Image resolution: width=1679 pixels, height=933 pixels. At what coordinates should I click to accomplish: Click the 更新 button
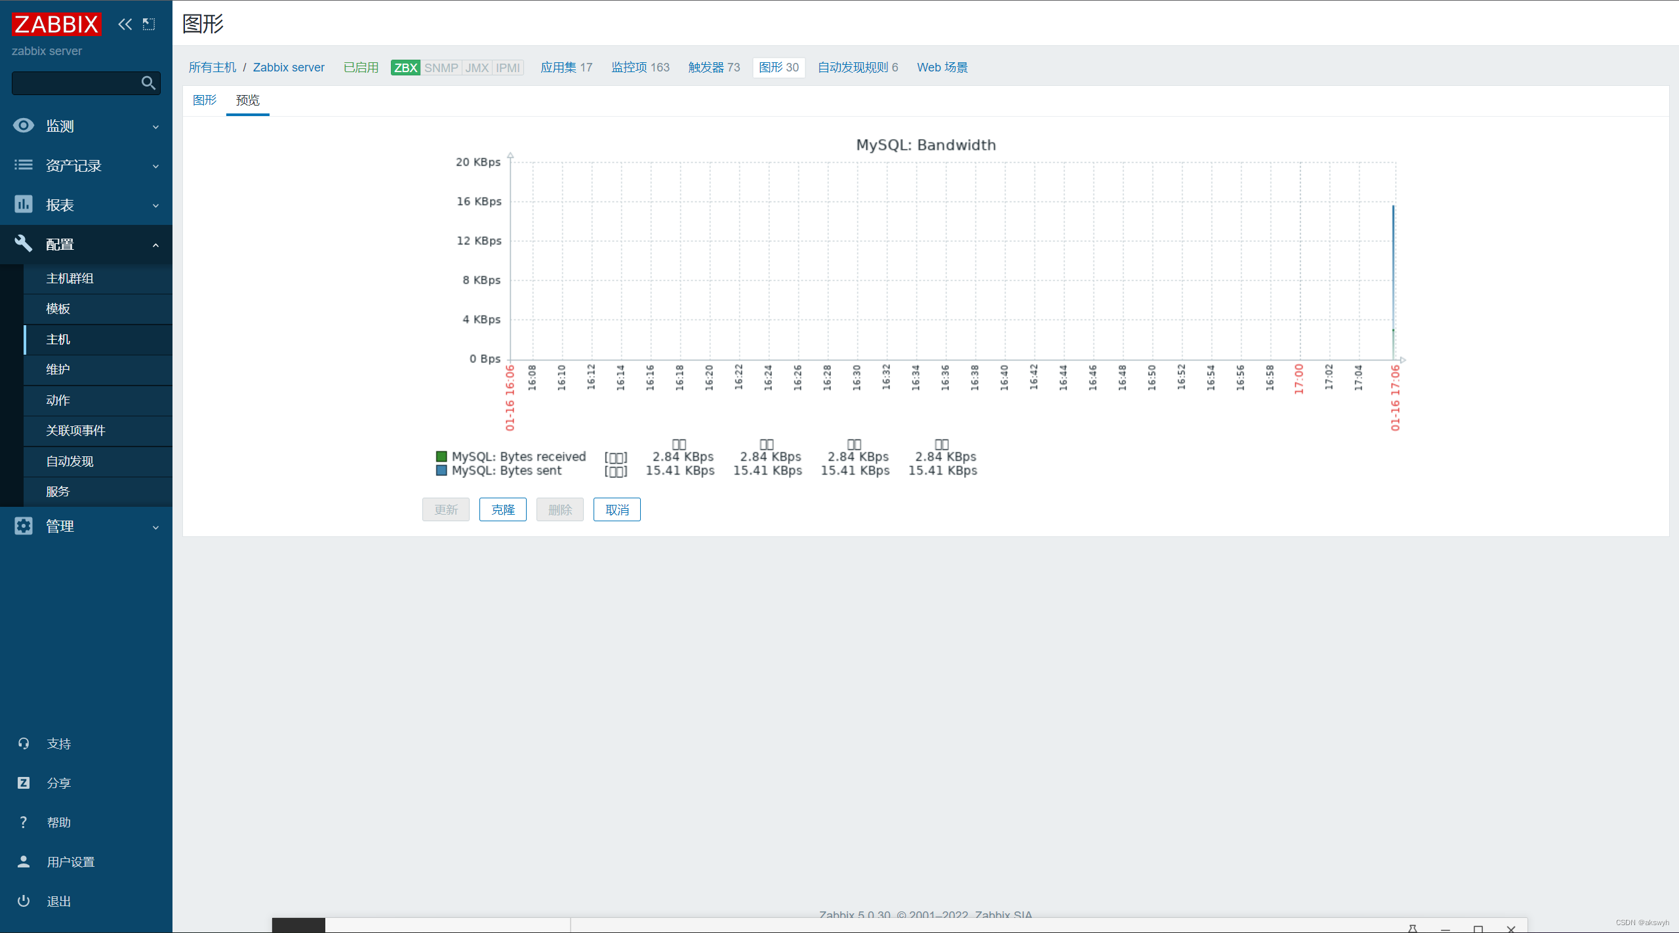(446, 509)
